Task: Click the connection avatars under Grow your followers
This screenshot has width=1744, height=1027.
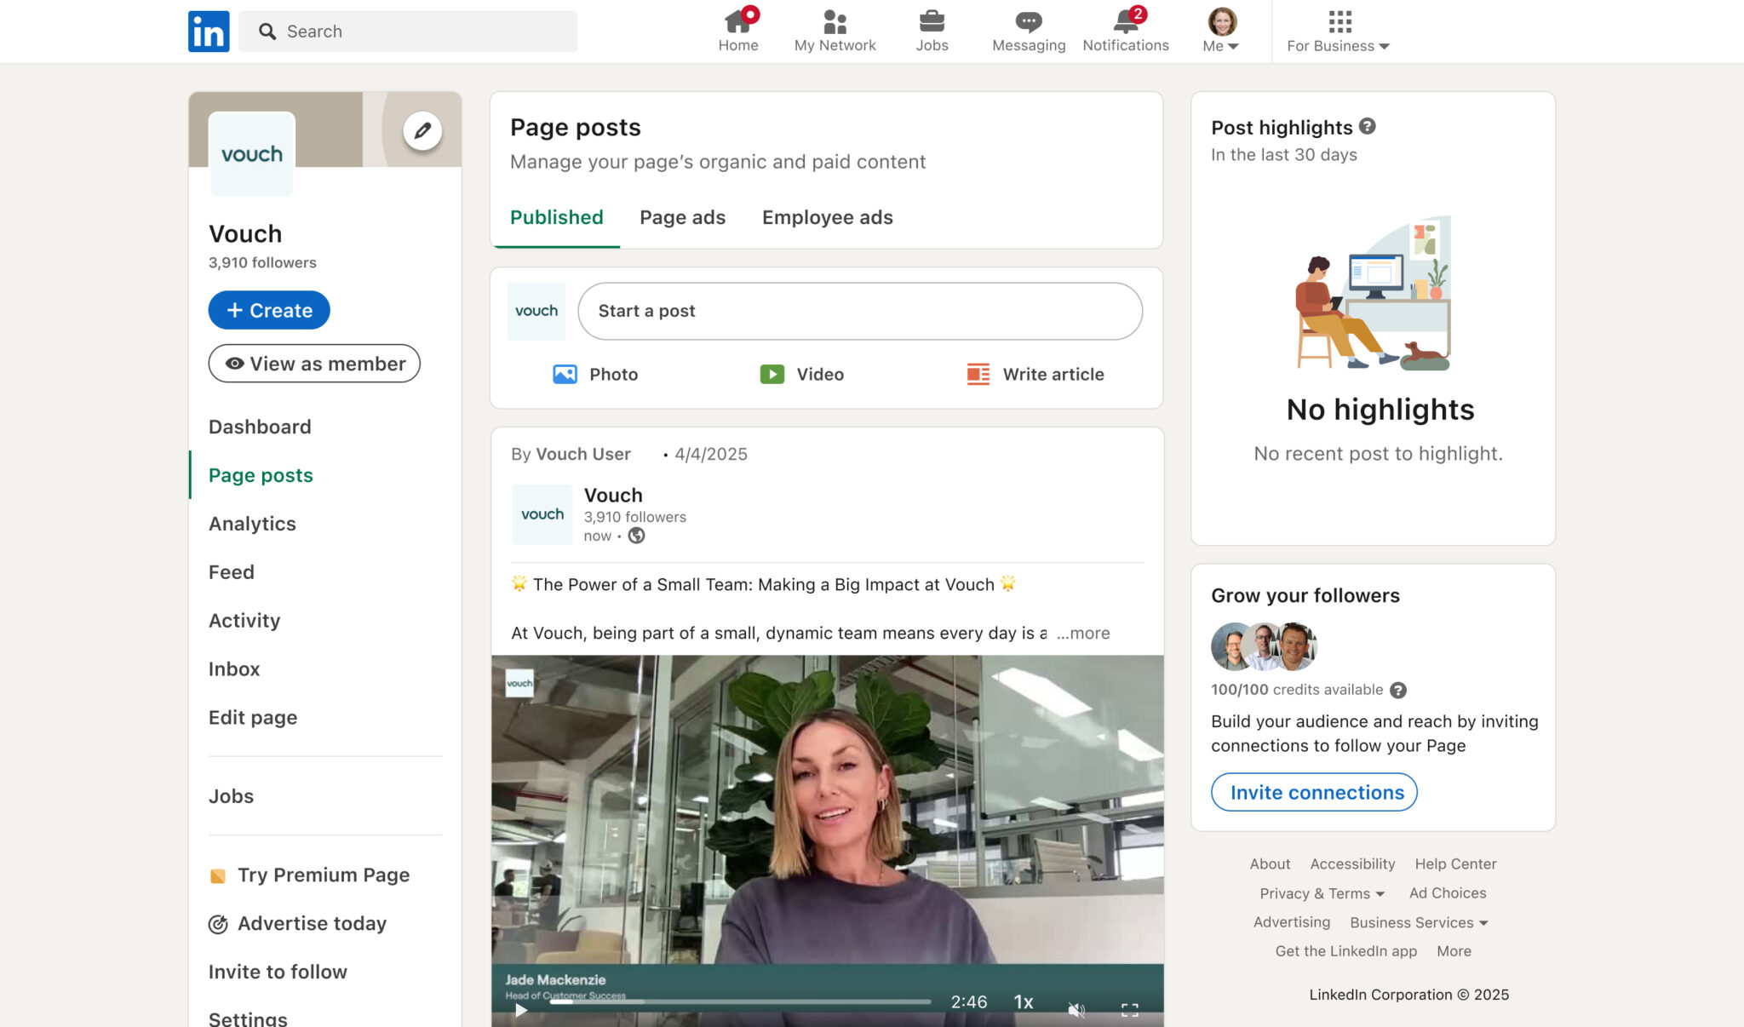Action: (1264, 646)
